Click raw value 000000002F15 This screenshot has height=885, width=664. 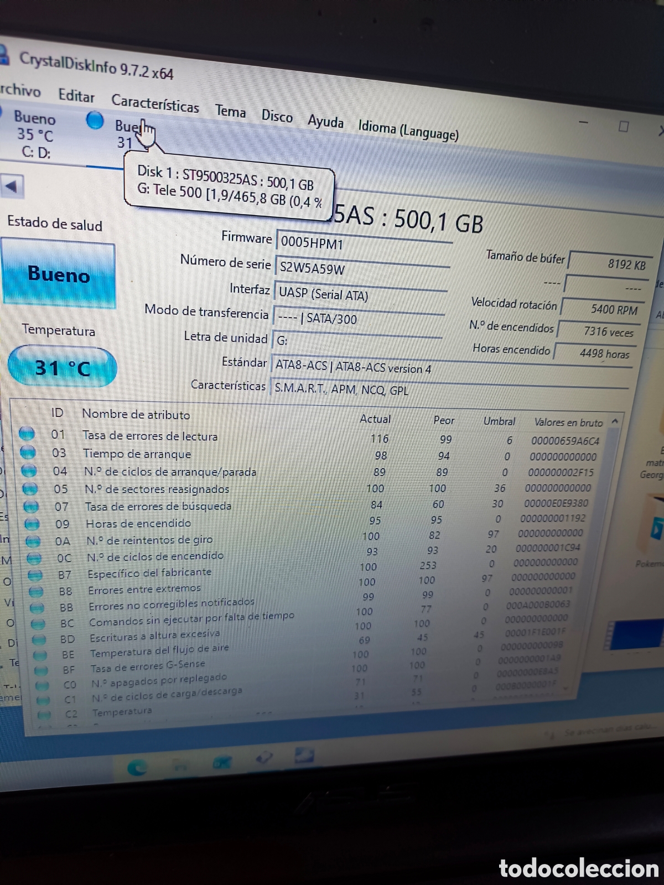tap(561, 472)
